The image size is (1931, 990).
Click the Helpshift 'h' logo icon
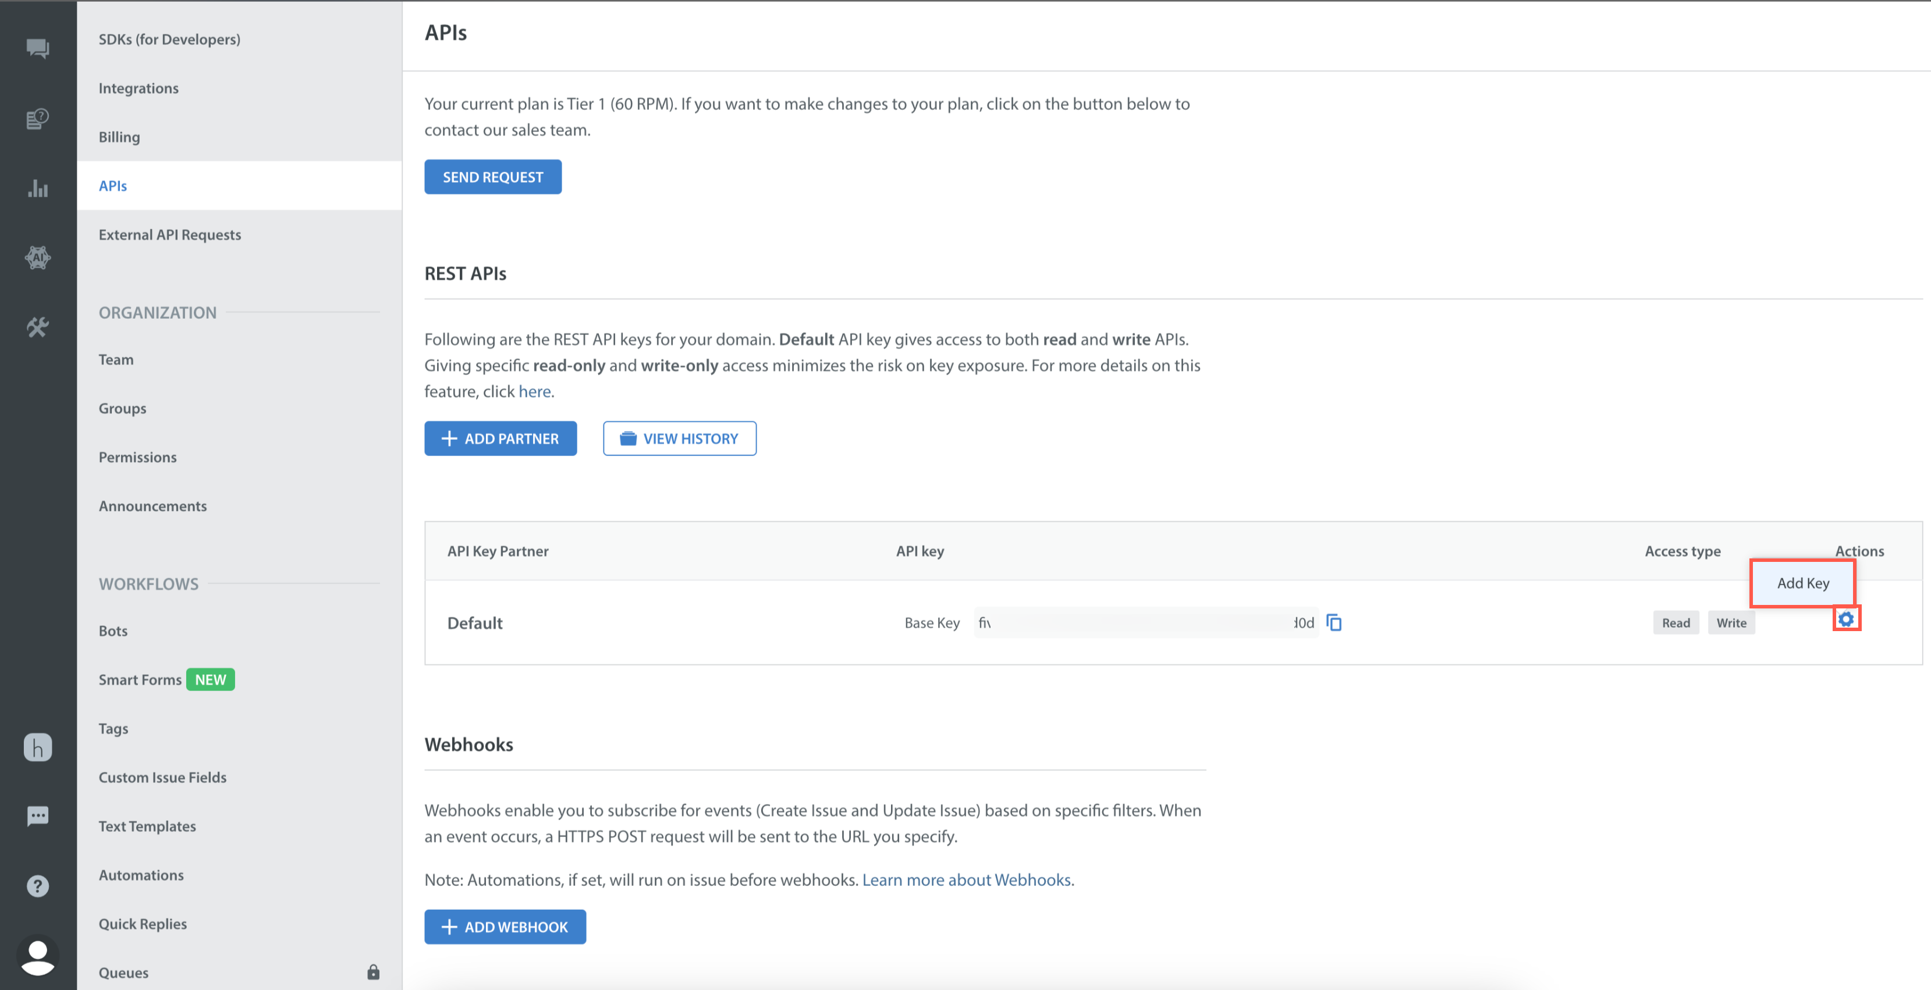tap(37, 747)
